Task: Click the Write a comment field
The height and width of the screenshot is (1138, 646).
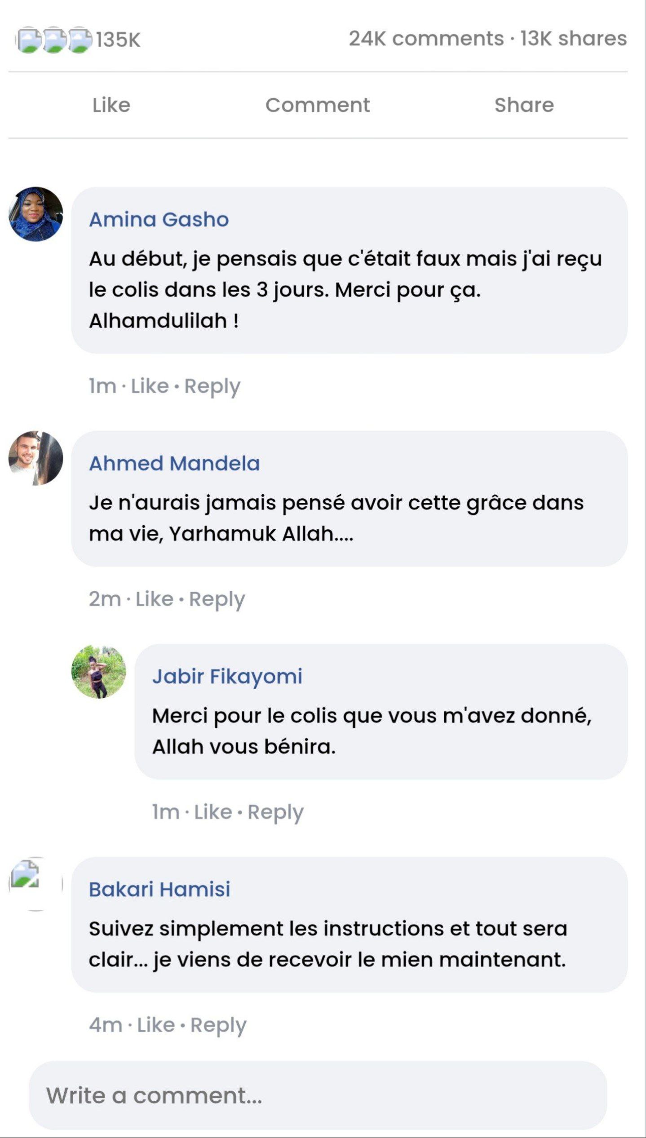Action: point(318,1095)
